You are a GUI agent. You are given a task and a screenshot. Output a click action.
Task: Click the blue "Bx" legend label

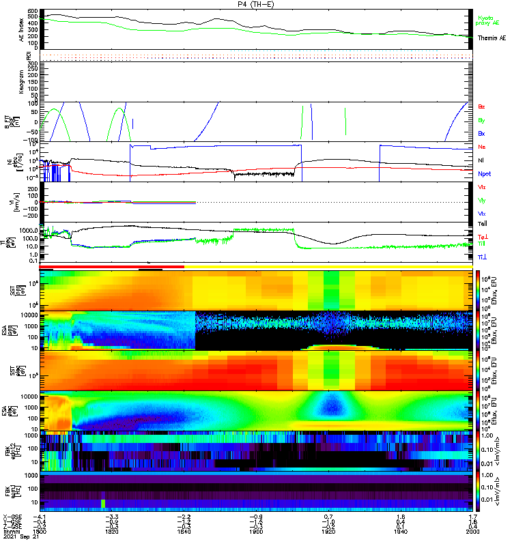(x=481, y=133)
